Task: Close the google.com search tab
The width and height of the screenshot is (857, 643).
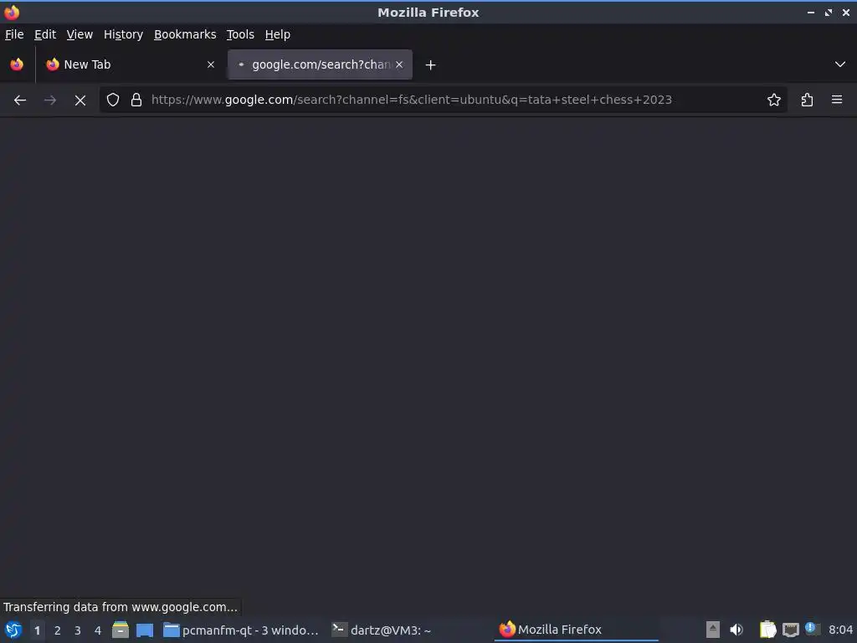Action: click(x=399, y=64)
